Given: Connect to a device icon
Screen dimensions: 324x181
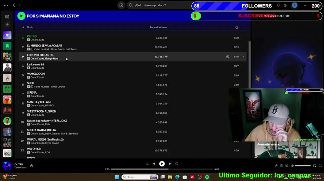Looking at the screenshot, I should click(x=287, y=166).
